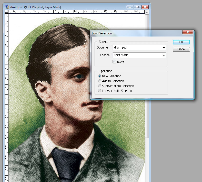Viewport: 202px width, 182px height.
Task: Close the druitt.psd document window
Action: (x=145, y=7)
